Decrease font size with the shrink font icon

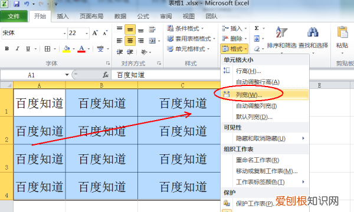105,33
